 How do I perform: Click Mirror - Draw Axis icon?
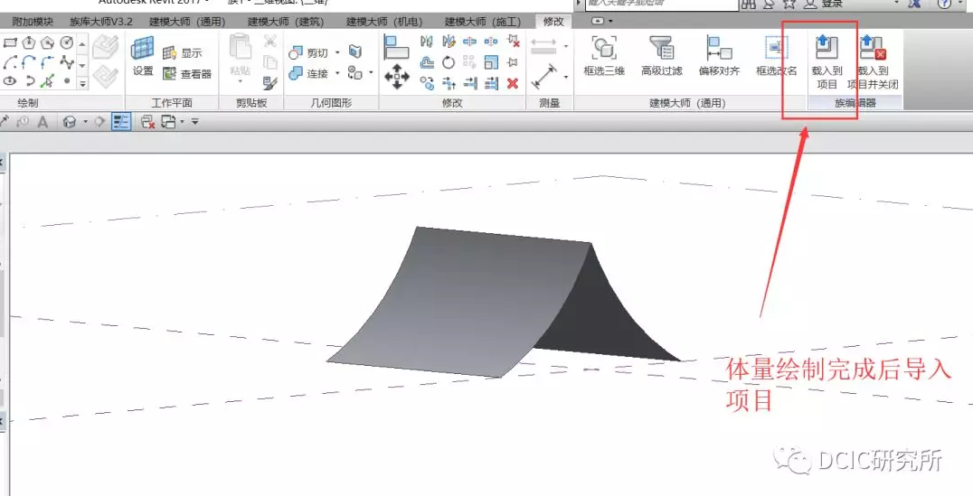449,42
